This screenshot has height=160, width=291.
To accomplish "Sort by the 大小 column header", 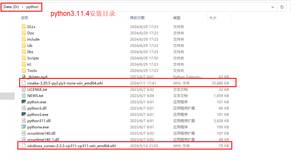I will [212, 18].
